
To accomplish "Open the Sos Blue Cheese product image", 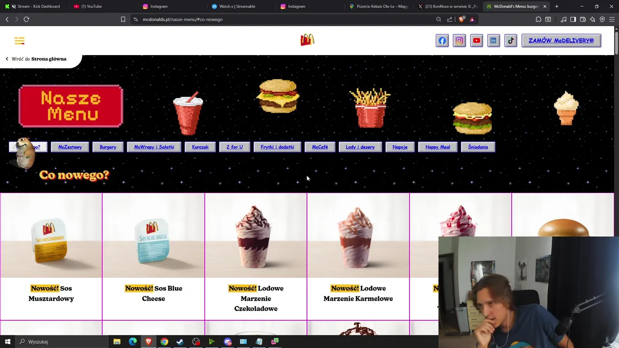I will click(153, 236).
